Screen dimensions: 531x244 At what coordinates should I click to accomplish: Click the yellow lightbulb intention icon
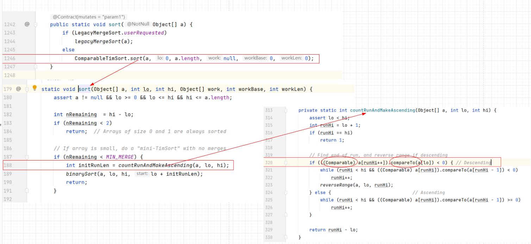tap(35, 88)
